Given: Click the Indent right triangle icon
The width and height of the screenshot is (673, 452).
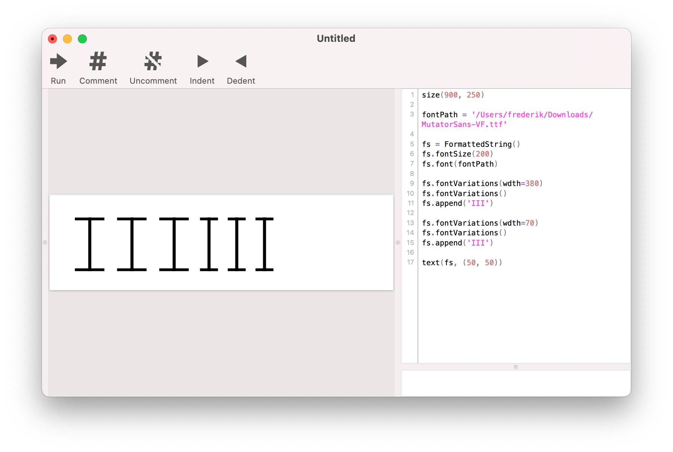Looking at the screenshot, I should 202,61.
